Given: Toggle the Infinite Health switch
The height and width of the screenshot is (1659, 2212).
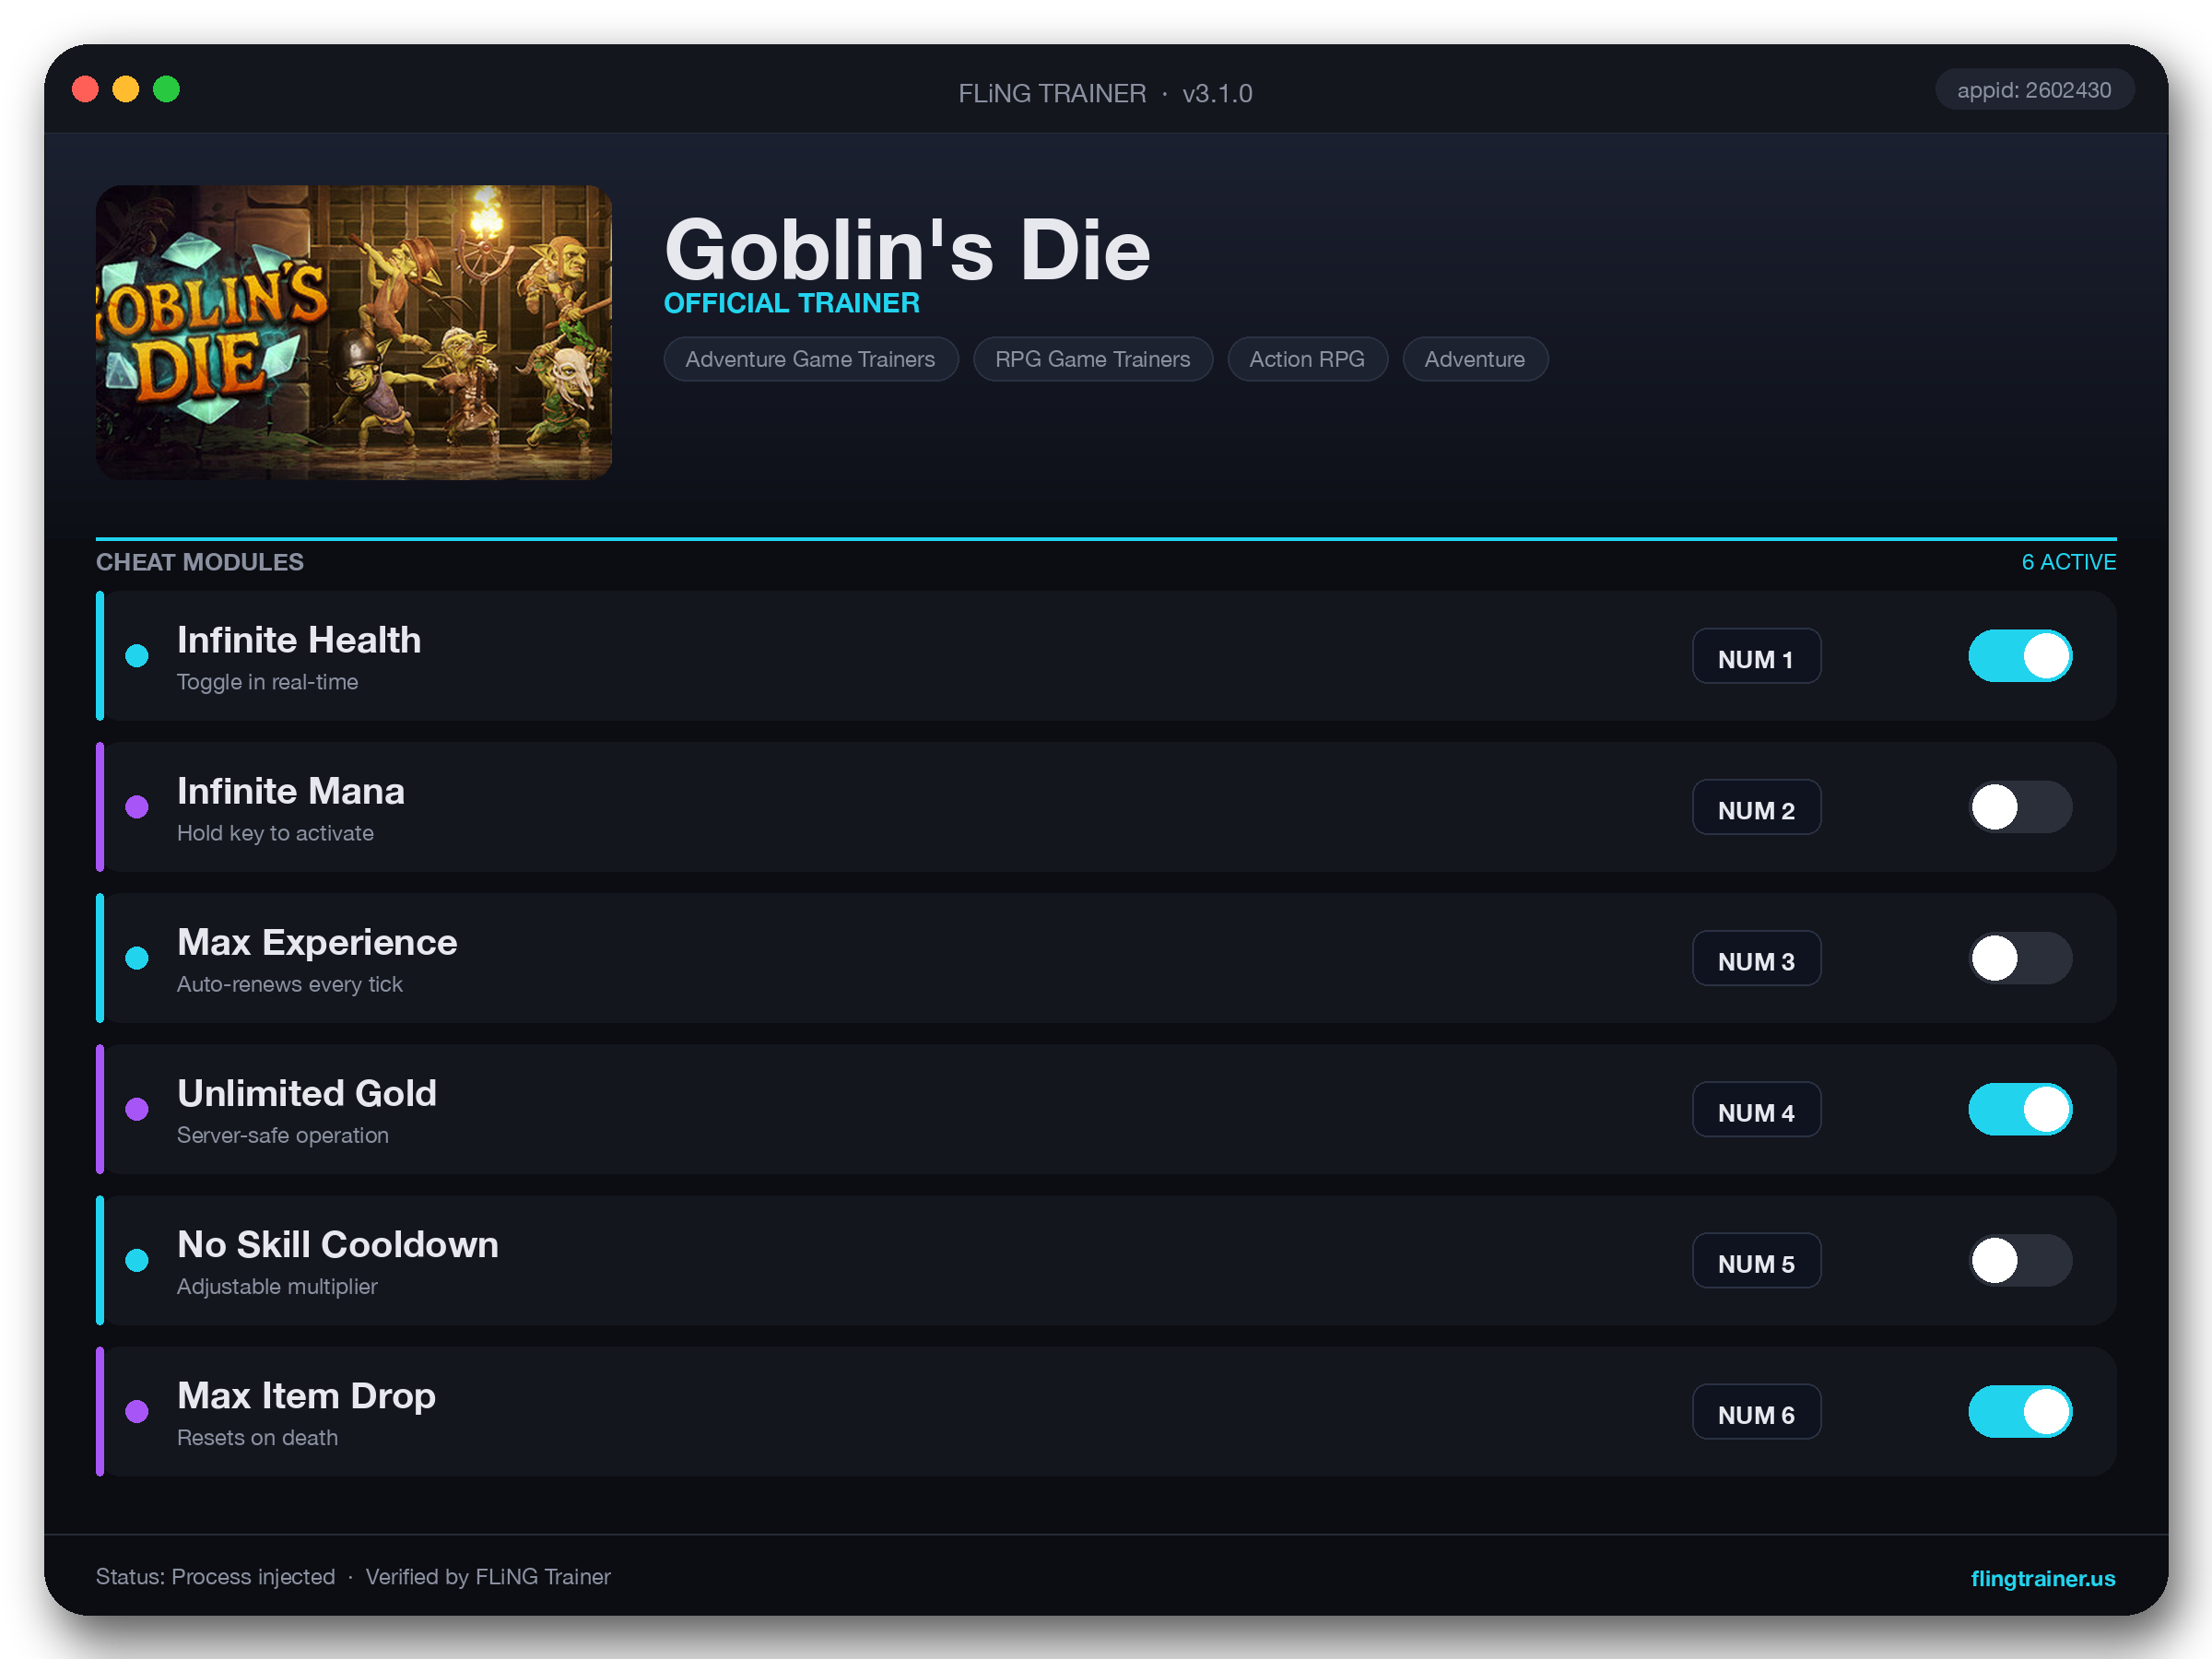Looking at the screenshot, I should pyautogui.click(x=2020, y=656).
